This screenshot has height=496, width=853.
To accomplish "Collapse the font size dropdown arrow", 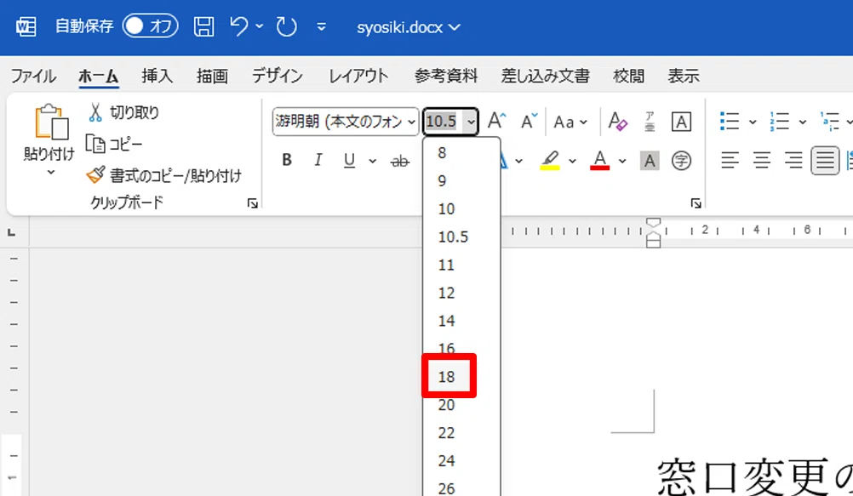I will pos(471,122).
